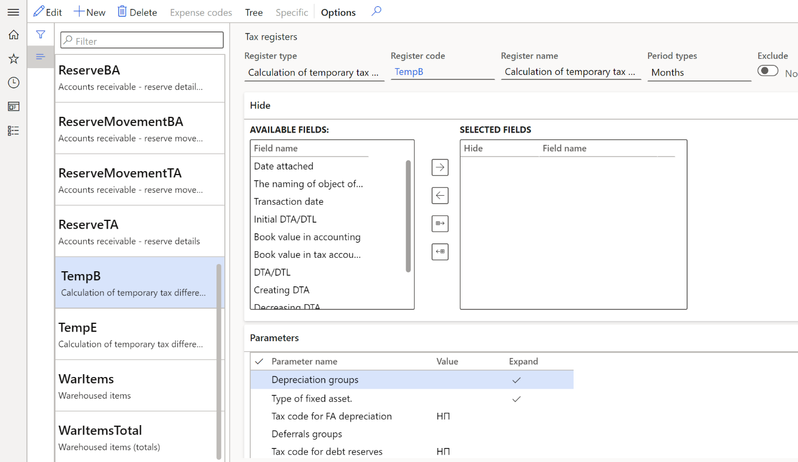This screenshot has width=798, height=462.
Task: Select Depreciation groups parameter row
Action: (x=412, y=380)
